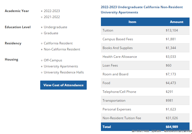Click the View Cost of Attendance button
Screen dimensions: 192x134
pyautogui.click(x=63, y=85)
